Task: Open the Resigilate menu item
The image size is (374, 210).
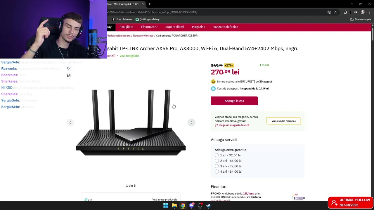Action: pos(126,27)
